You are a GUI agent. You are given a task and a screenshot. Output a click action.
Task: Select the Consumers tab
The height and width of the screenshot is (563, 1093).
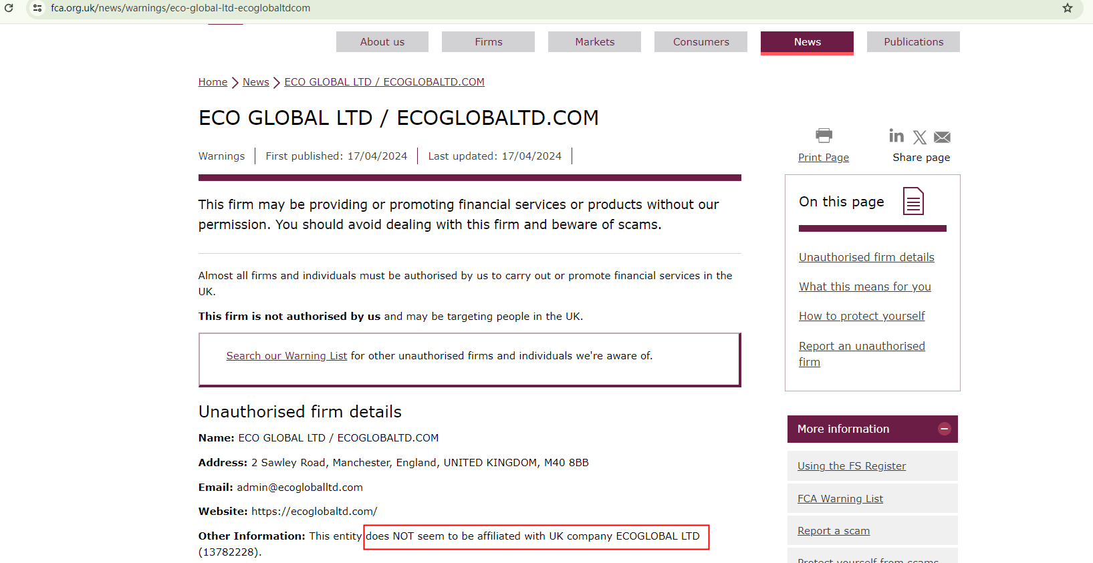[x=701, y=41]
